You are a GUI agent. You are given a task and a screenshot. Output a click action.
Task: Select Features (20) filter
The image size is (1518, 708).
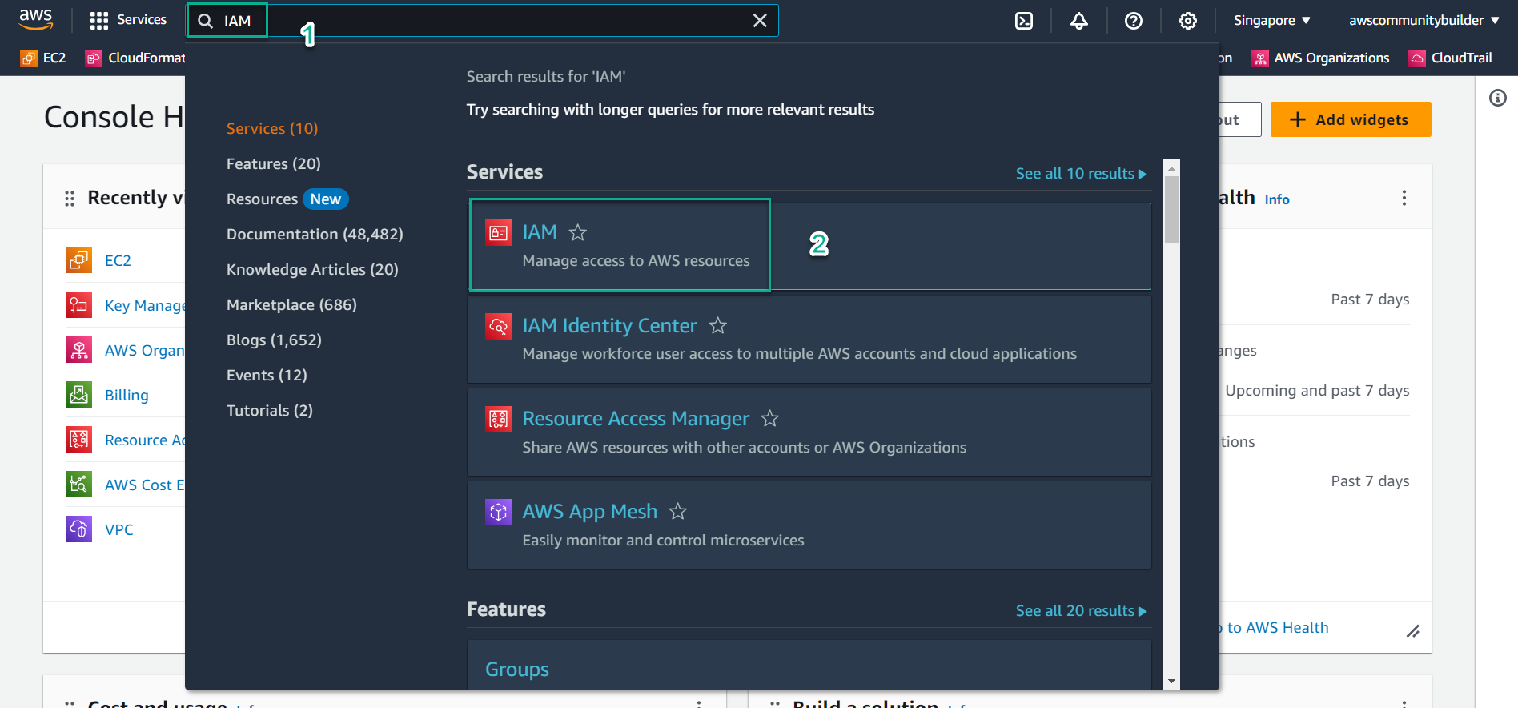click(274, 163)
